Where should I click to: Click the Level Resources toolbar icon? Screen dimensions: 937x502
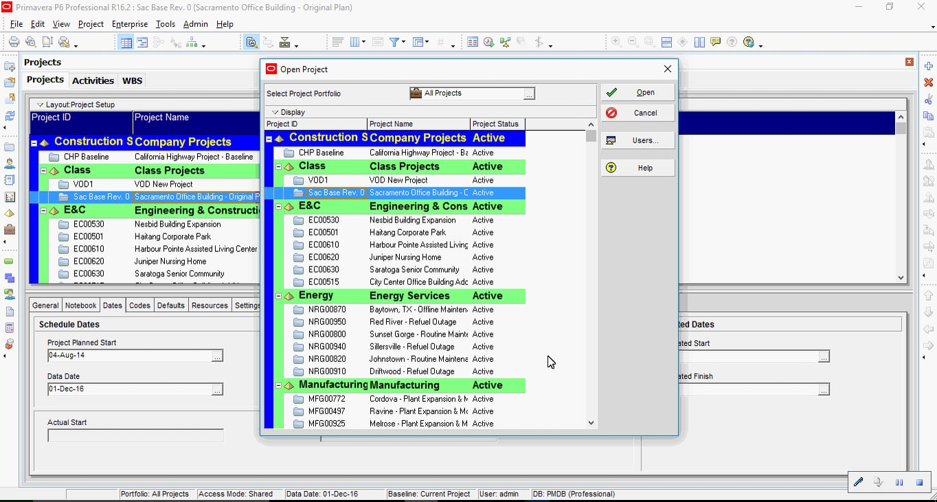[x=506, y=42]
